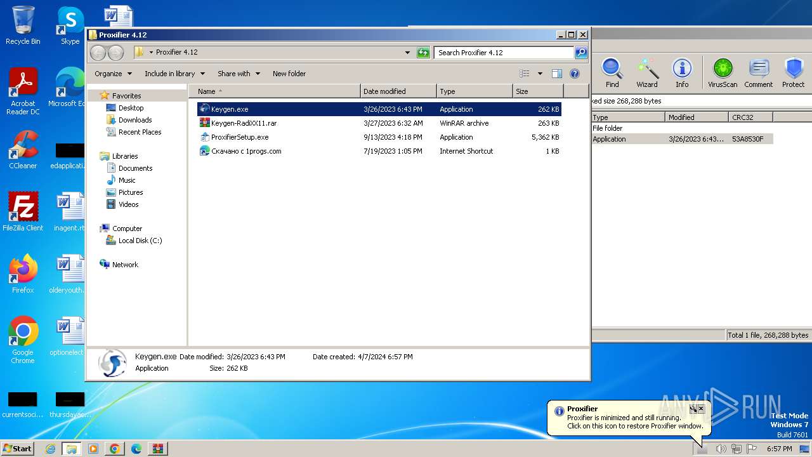Sort files by the Name column
The height and width of the screenshot is (457, 812).
pos(274,91)
